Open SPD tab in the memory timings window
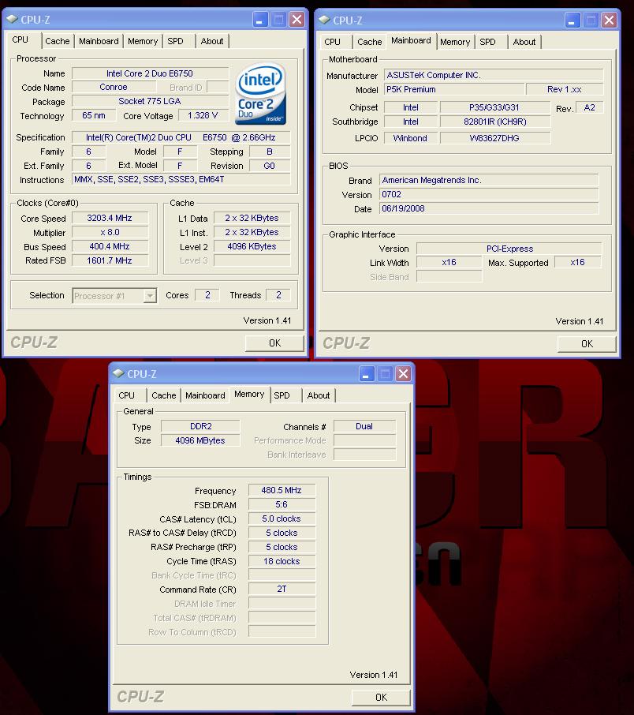This screenshot has width=634, height=715. tap(282, 395)
